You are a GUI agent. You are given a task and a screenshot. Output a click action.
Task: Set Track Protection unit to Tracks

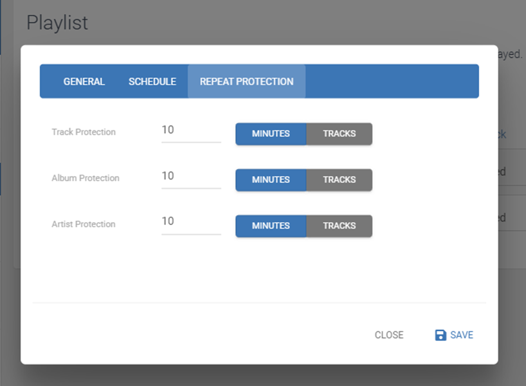[x=339, y=134]
